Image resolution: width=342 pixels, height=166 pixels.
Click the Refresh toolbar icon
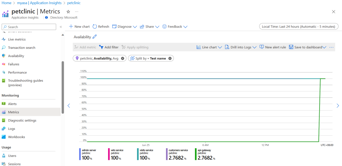(95, 26)
